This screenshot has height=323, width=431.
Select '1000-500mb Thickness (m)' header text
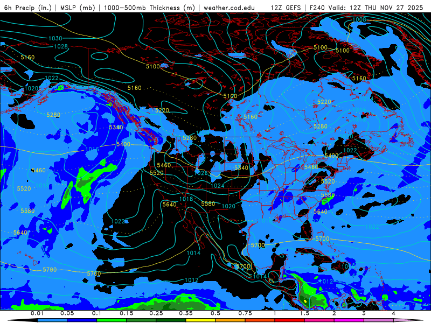pos(149,8)
